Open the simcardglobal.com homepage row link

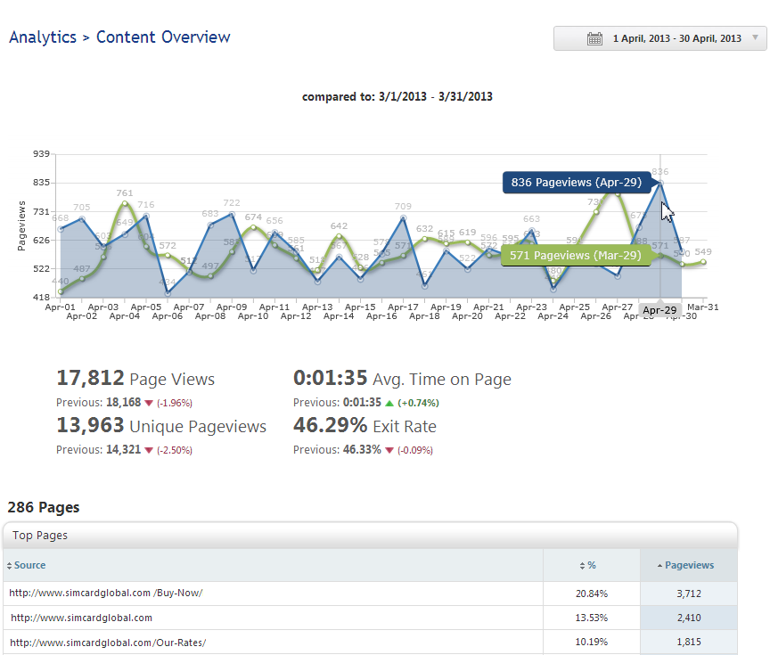pyautogui.click(x=81, y=618)
